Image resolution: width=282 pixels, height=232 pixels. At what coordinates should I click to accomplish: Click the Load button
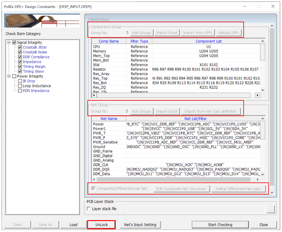(73, 225)
